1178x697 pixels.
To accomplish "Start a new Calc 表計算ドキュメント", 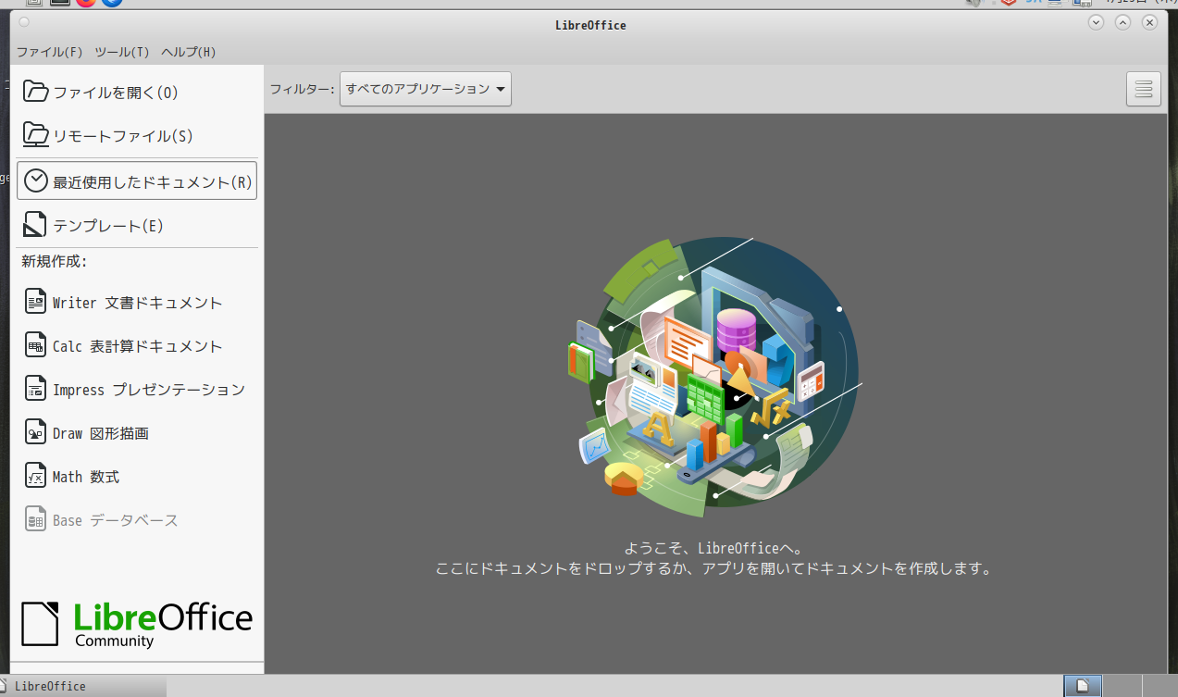I will pos(137,345).
